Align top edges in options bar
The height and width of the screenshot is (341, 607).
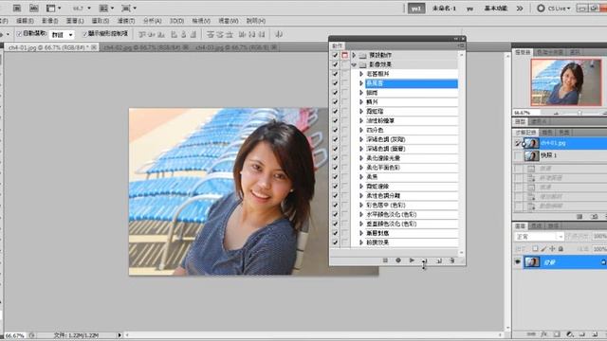(142, 34)
